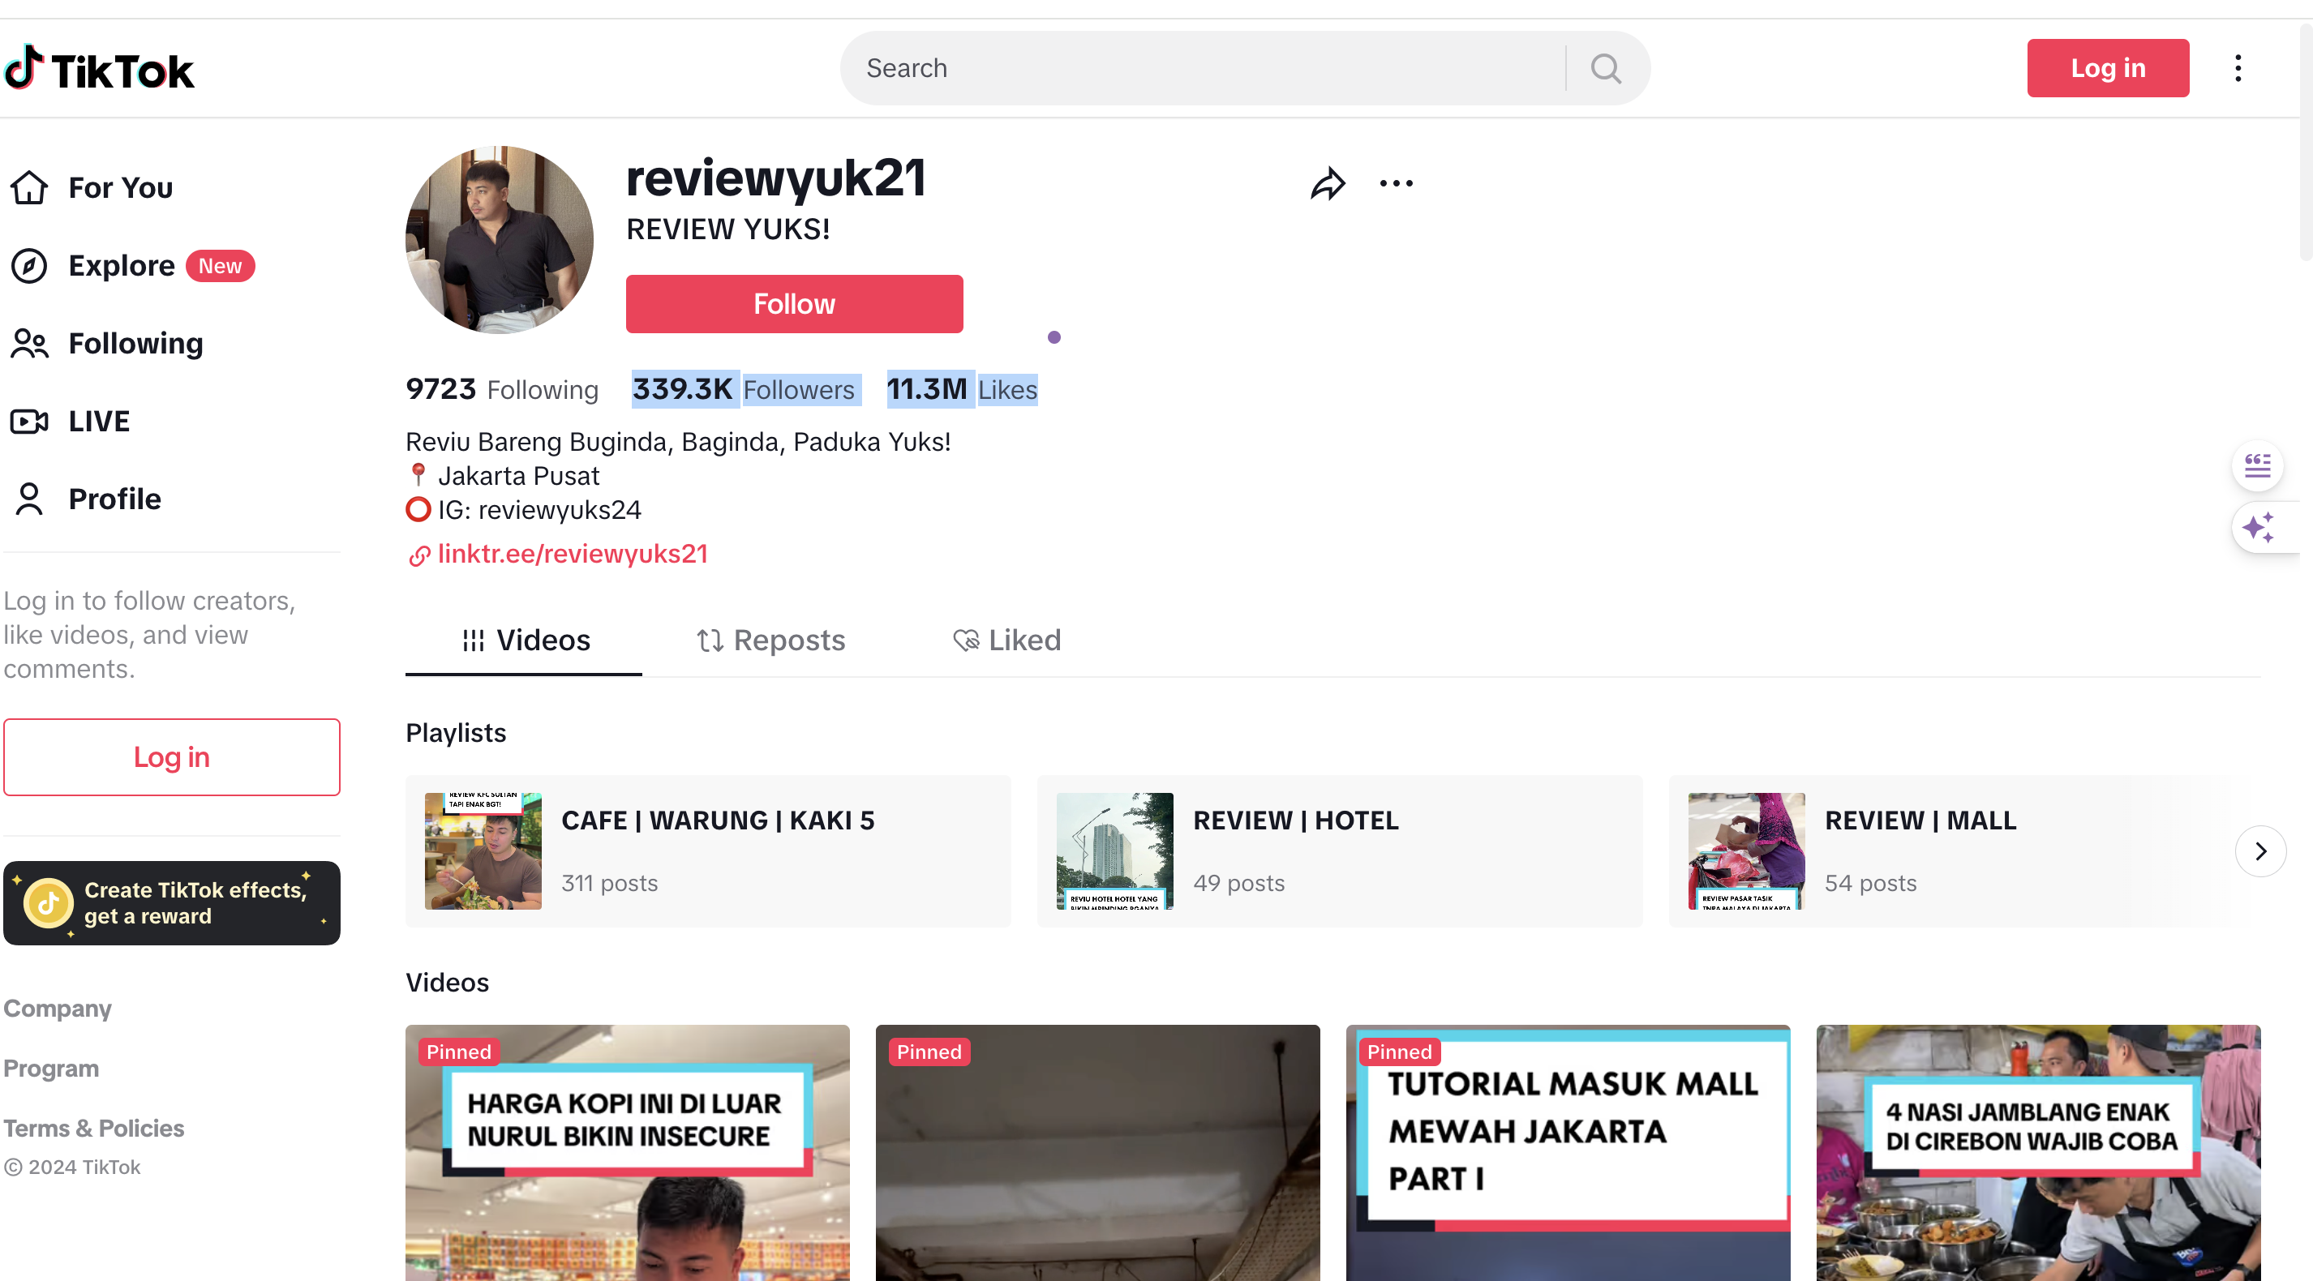
Task: Click the sparkle AI assistant icon
Action: [2257, 528]
